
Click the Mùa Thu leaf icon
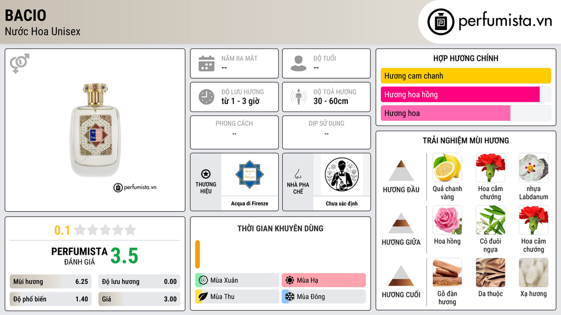pyautogui.click(x=203, y=297)
